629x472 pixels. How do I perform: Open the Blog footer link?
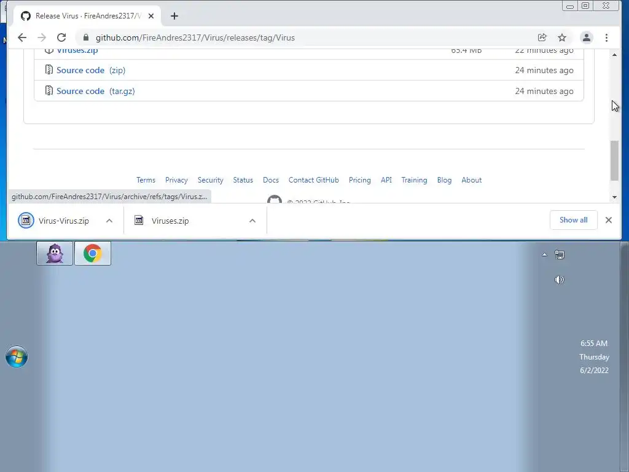(x=445, y=180)
